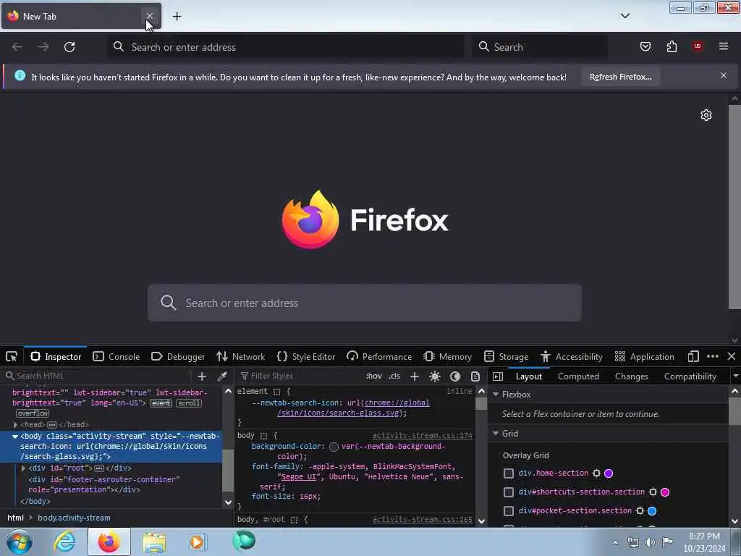Click the blue swatch for div#pocket-section.section
The image size is (741, 556).
click(652, 511)
